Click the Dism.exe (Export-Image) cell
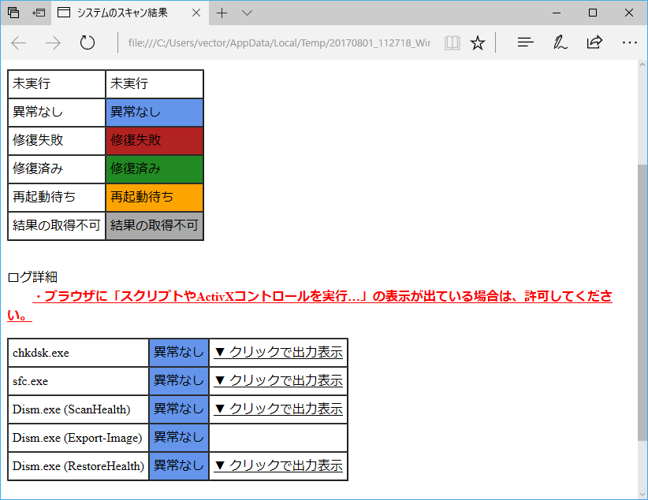Image resolution: width=648 pixels, height=500 pixels. tap(78, 438)
